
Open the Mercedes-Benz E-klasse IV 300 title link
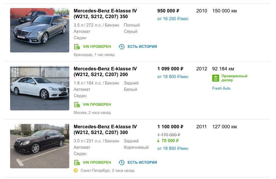[105, 130]
